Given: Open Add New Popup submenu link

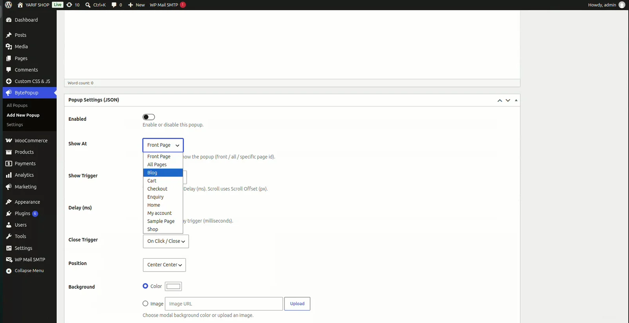Looking at the screenshot, I should click(23, 115).
